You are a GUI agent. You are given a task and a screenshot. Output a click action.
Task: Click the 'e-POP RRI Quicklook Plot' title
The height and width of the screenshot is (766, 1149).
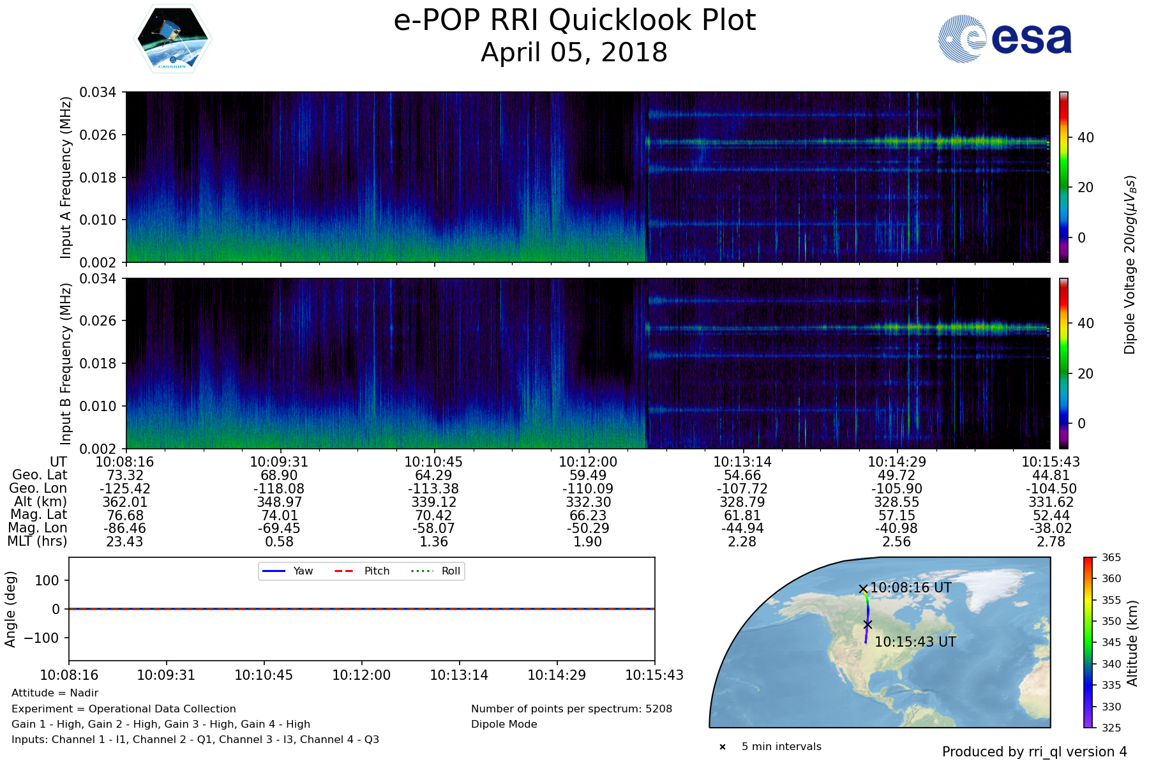[574, 20]
